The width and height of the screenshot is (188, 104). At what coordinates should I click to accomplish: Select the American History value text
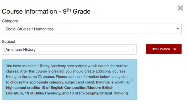20,49
